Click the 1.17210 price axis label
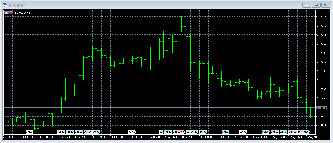333x143 pixels. tap(321, 44)
